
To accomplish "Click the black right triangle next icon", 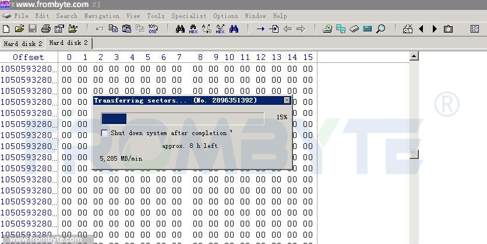I will pyautogui.click(x=435, y=29).
